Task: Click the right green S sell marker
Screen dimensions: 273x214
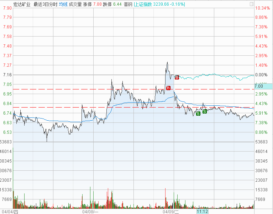Action: pos(205,111)
